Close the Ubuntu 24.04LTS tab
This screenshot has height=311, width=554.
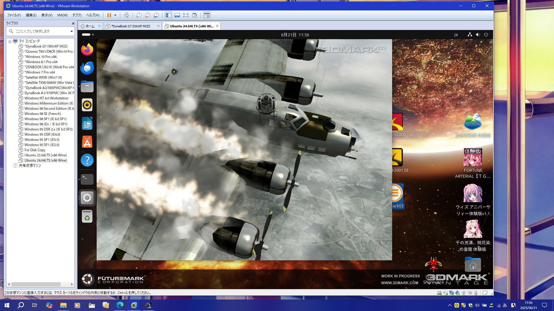217,26
